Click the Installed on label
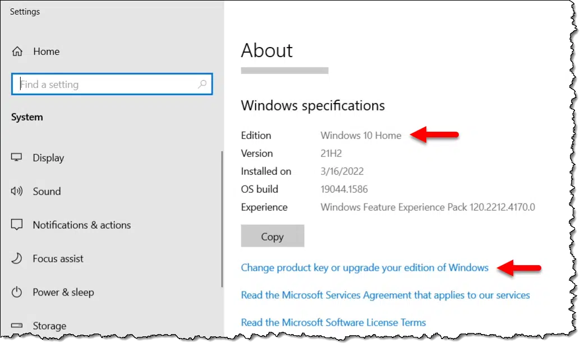Screen dimensions: 584x347 tap(266, 172)
